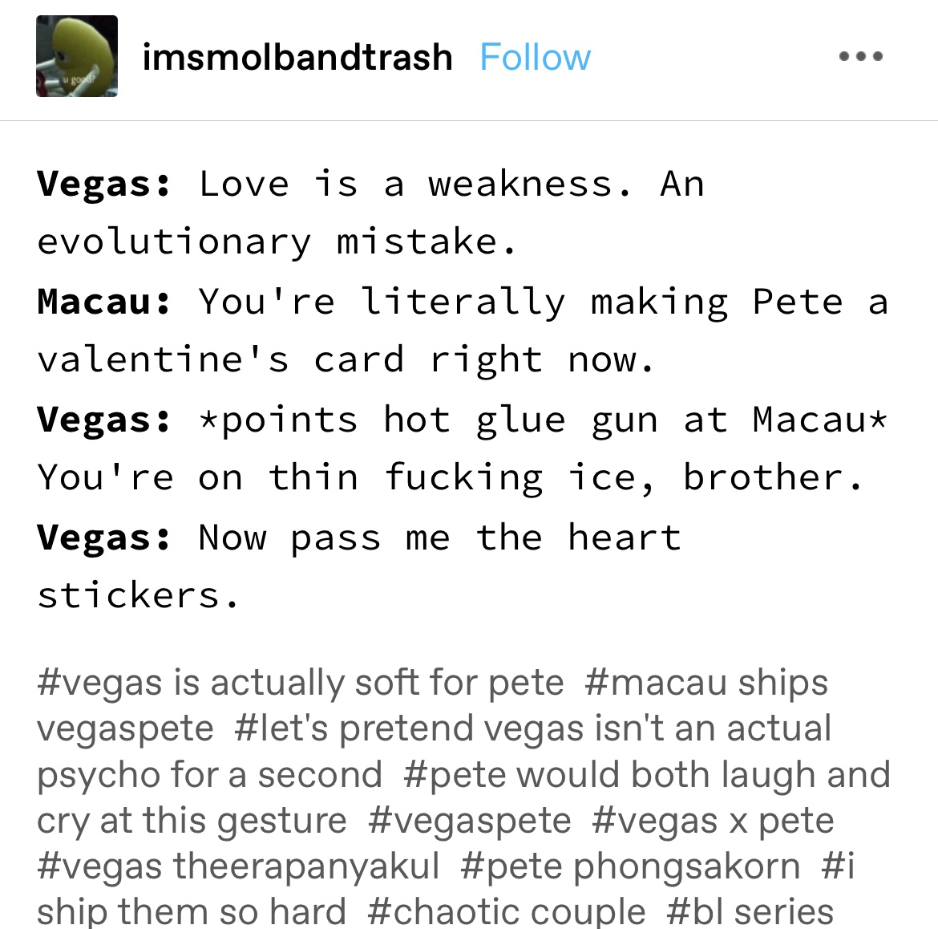
Task: Follow the imsmolbandtrash blog
Action: tap(535, 57)
